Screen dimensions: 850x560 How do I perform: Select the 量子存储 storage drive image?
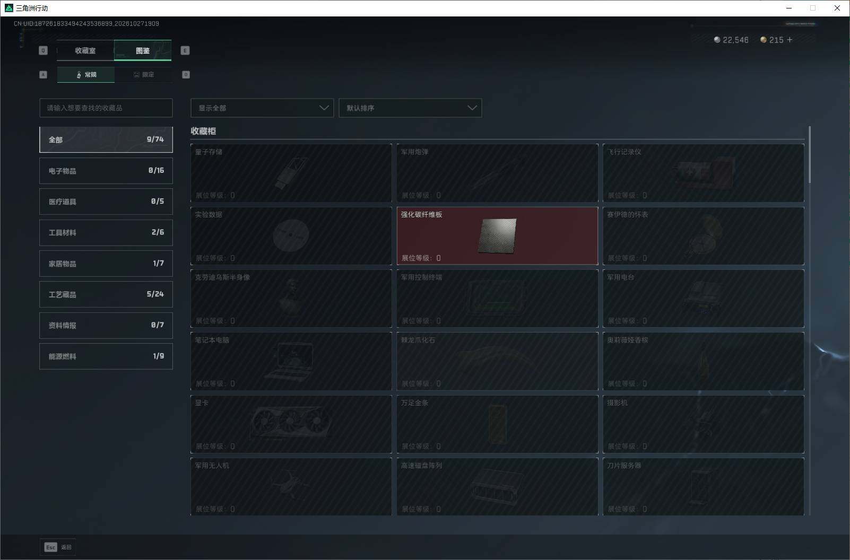[x=291, y=173]
